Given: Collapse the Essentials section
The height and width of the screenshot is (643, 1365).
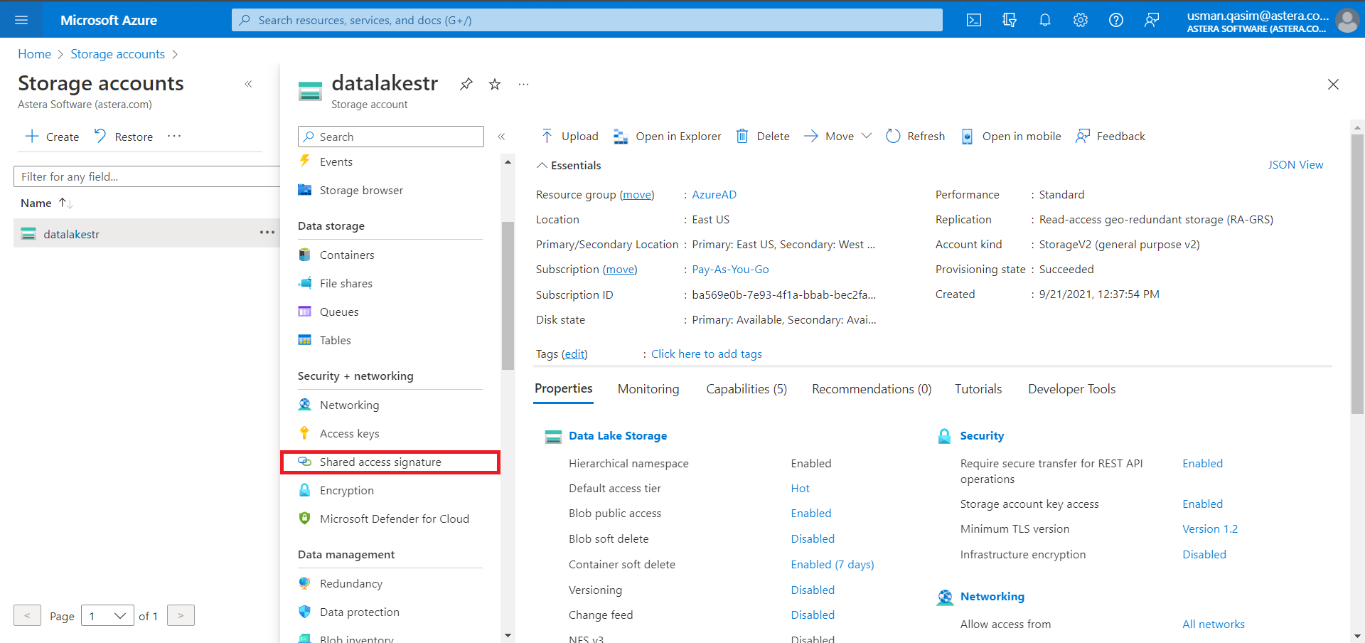Looking at the screenshot, I should pyautogui.click(x=542, y=166).
